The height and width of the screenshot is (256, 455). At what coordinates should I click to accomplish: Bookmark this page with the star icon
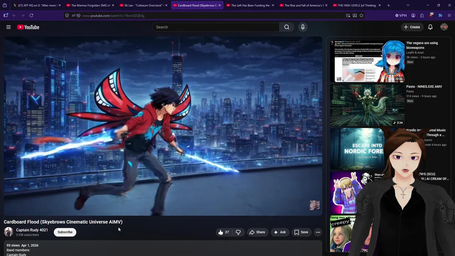[362, 15]
